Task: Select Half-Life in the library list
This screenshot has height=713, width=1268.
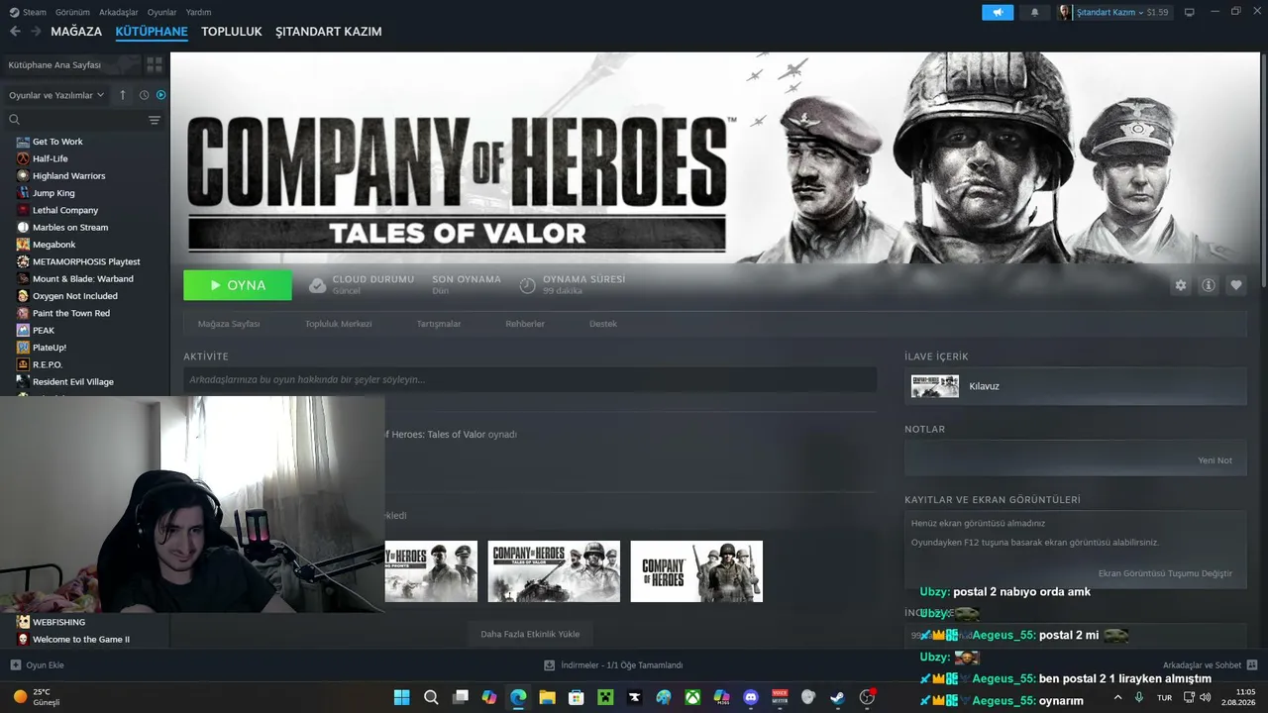Action: click(x=50, y=158)
